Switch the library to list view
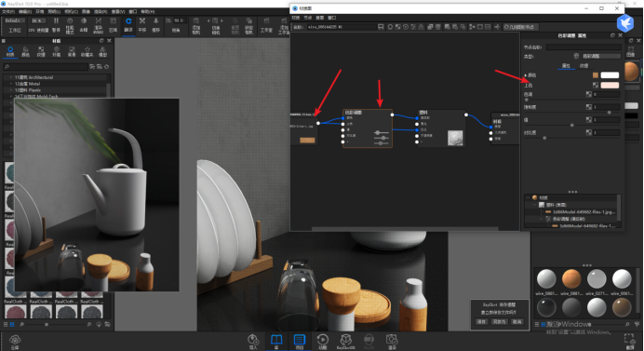 pos(6,324)
